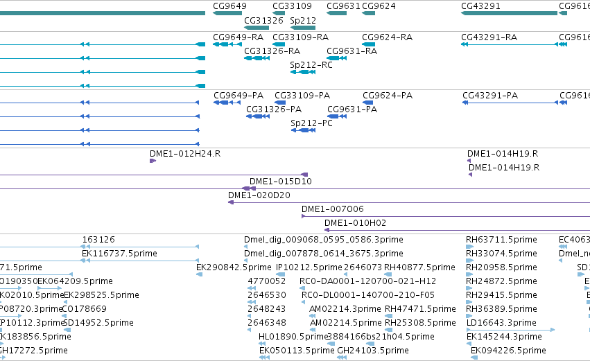Screen dimensions: 590x361
Task: Open EST EK298525.5prime
Action: (101, 296)
